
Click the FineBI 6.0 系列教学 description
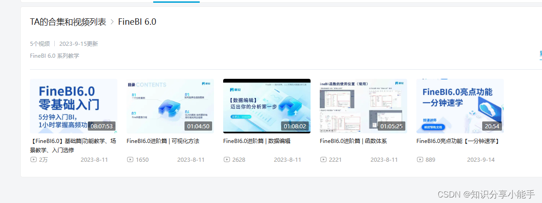(55, 56)
